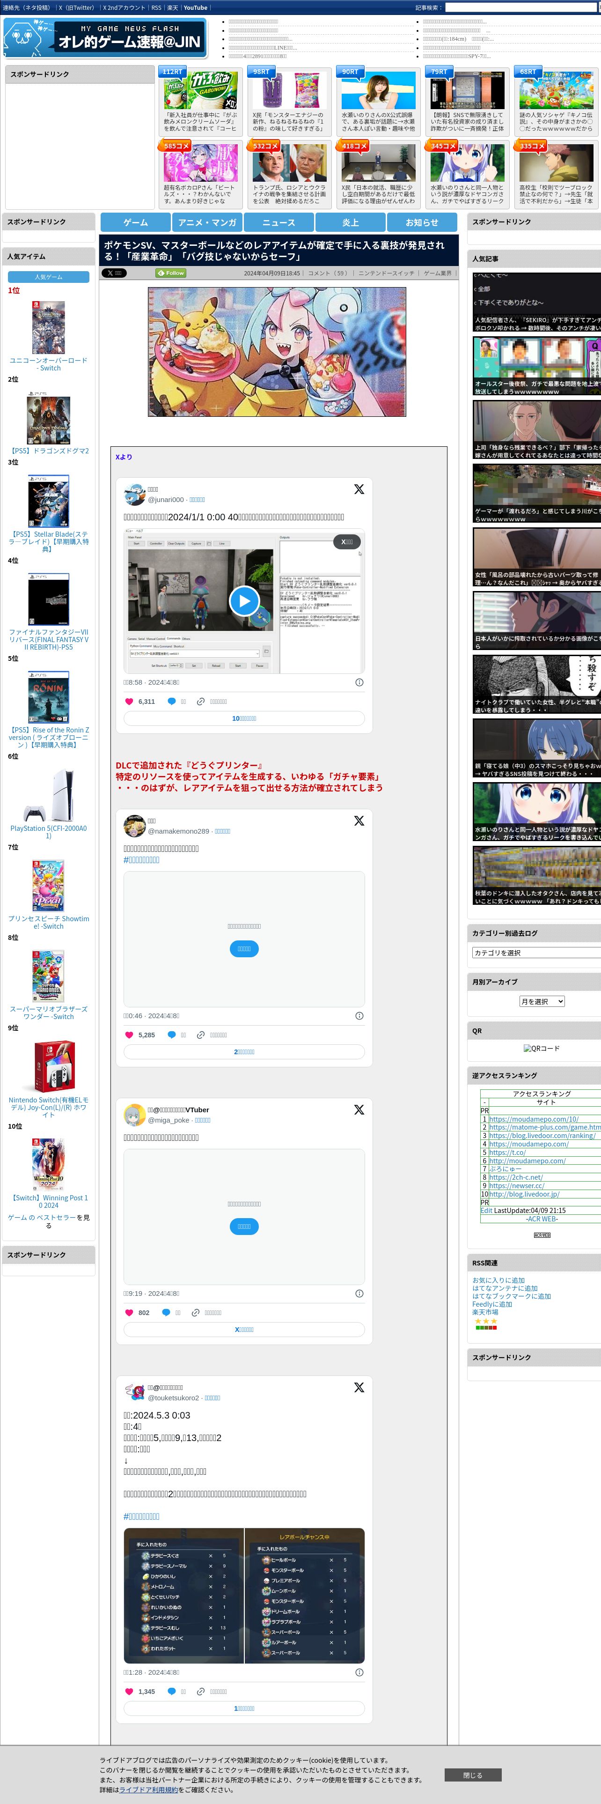Open info icon on the 9:19 tweet
The width and height of the screenshot is (601, 1804).
(359, 1294)
